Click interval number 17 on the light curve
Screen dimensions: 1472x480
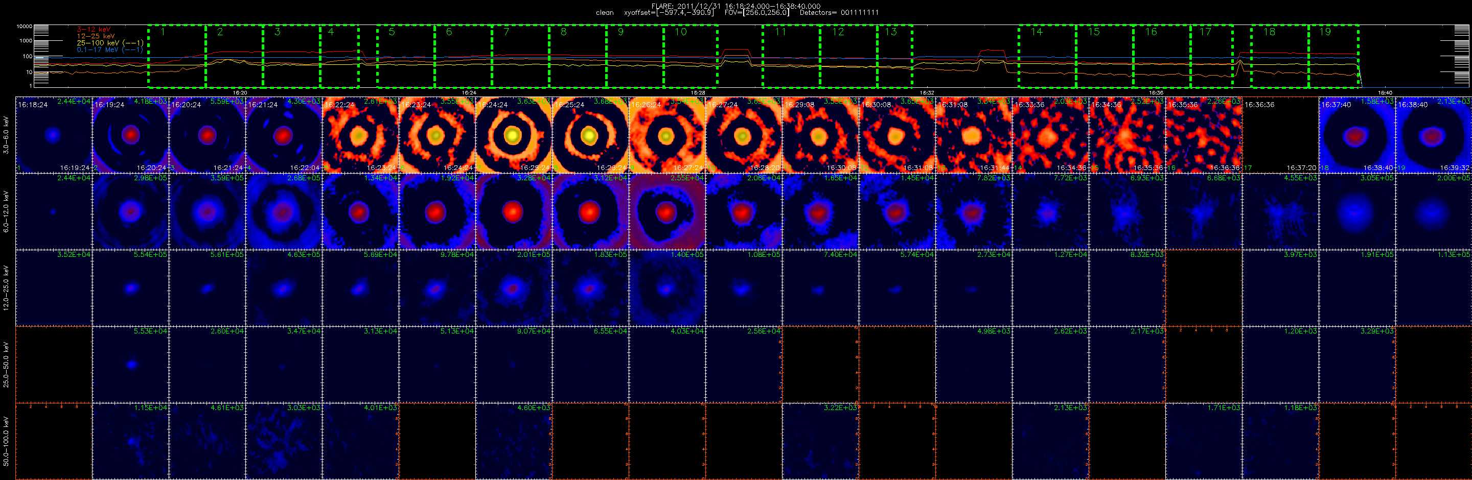point(1206,32)
